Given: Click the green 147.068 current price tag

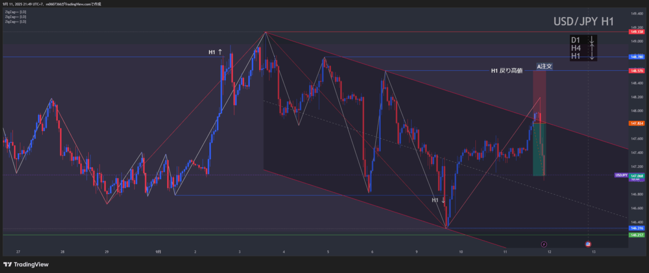Looking at the screenshot, I should click(637, 175).
